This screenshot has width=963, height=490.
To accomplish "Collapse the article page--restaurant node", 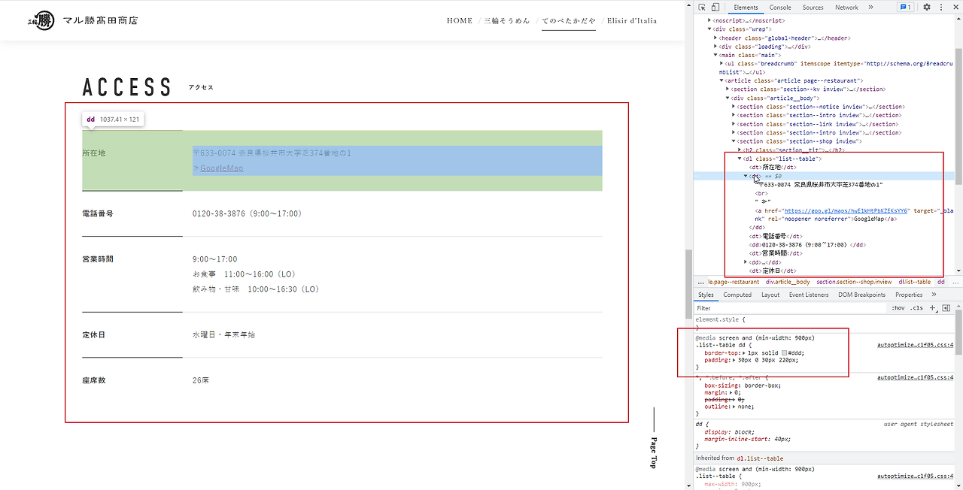I will [722, 80].
